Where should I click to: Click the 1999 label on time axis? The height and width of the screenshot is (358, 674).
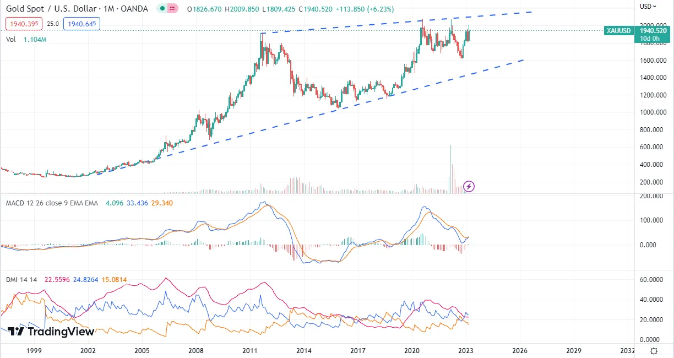click(x=34, y=350)
